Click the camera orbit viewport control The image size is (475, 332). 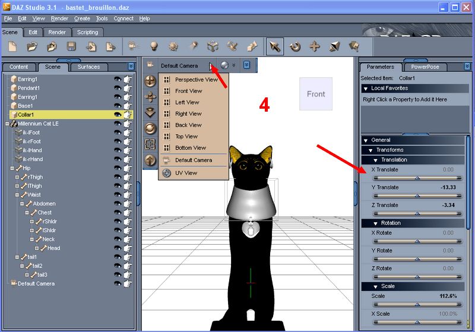coord(150,81)
